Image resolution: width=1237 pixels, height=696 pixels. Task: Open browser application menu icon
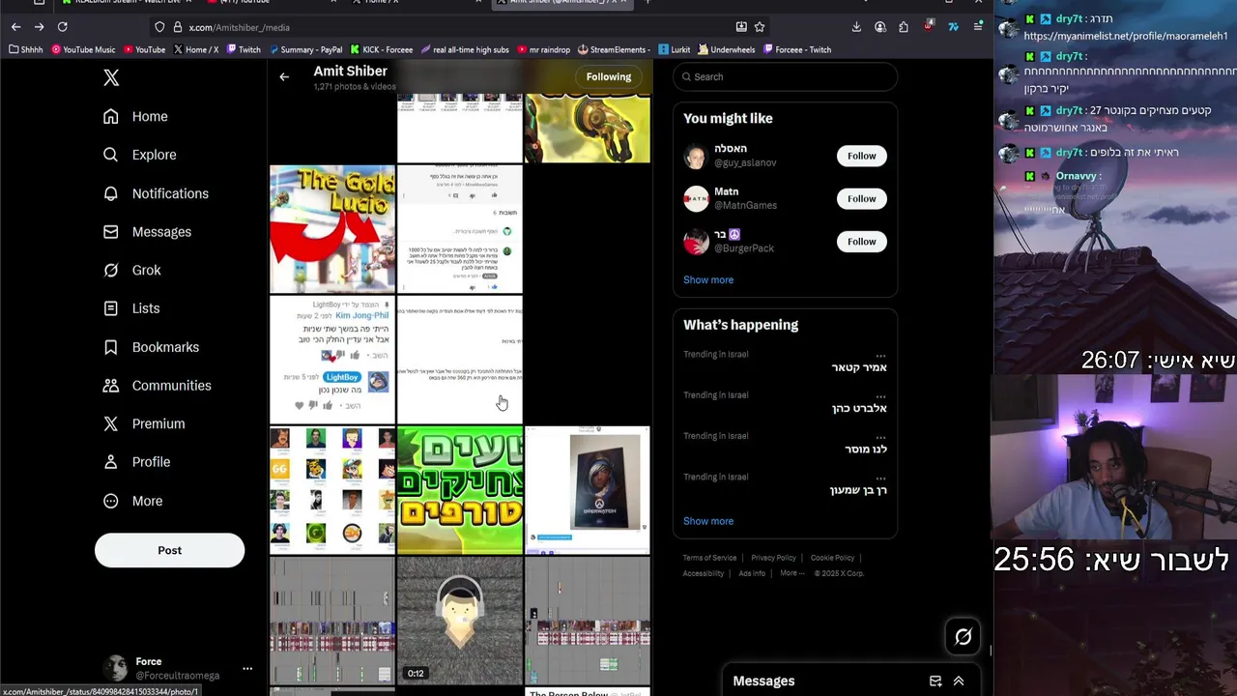coord(978,27)
